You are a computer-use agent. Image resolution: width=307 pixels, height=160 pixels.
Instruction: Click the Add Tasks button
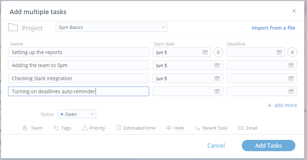pos(269,146)
